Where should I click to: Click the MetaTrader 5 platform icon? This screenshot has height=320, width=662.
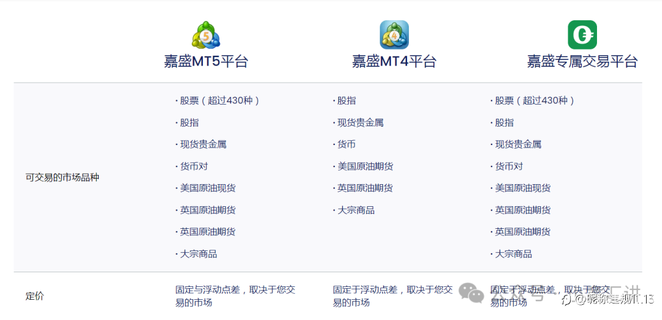[207, 35]
